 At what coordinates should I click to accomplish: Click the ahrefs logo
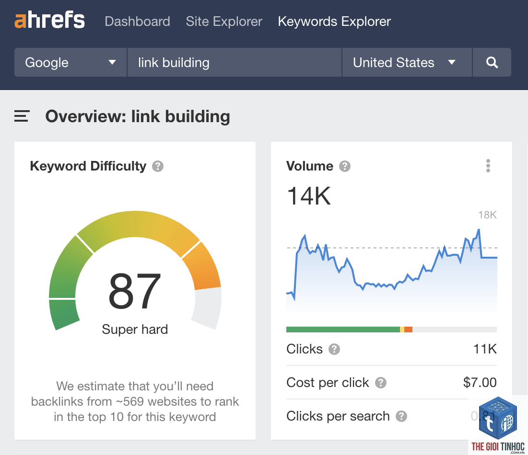49,20
